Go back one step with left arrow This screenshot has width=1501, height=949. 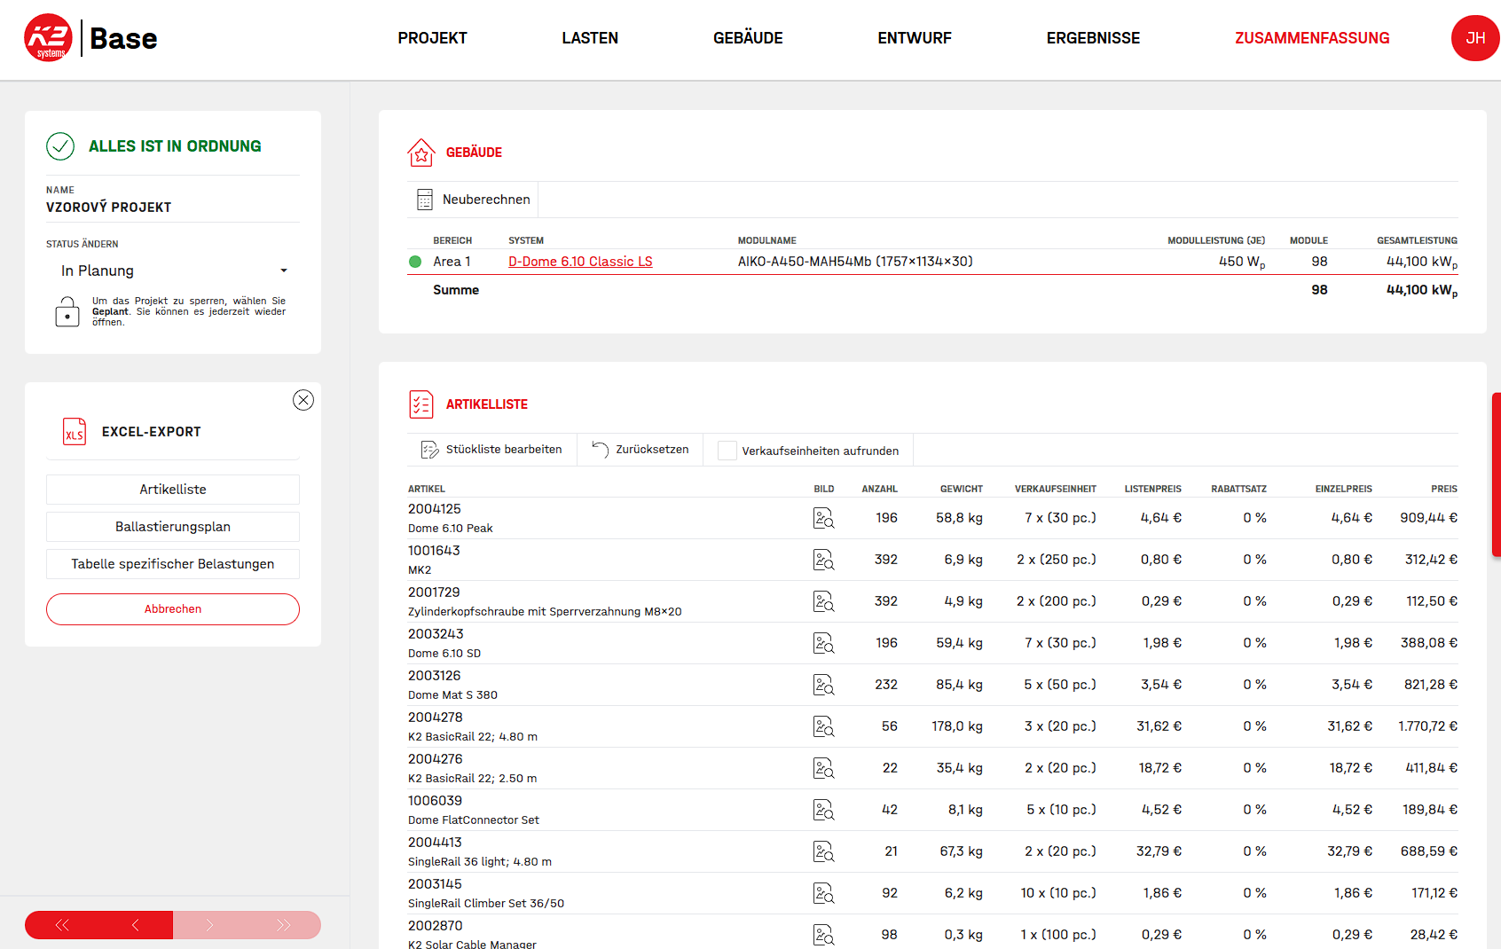pos(136,925)
